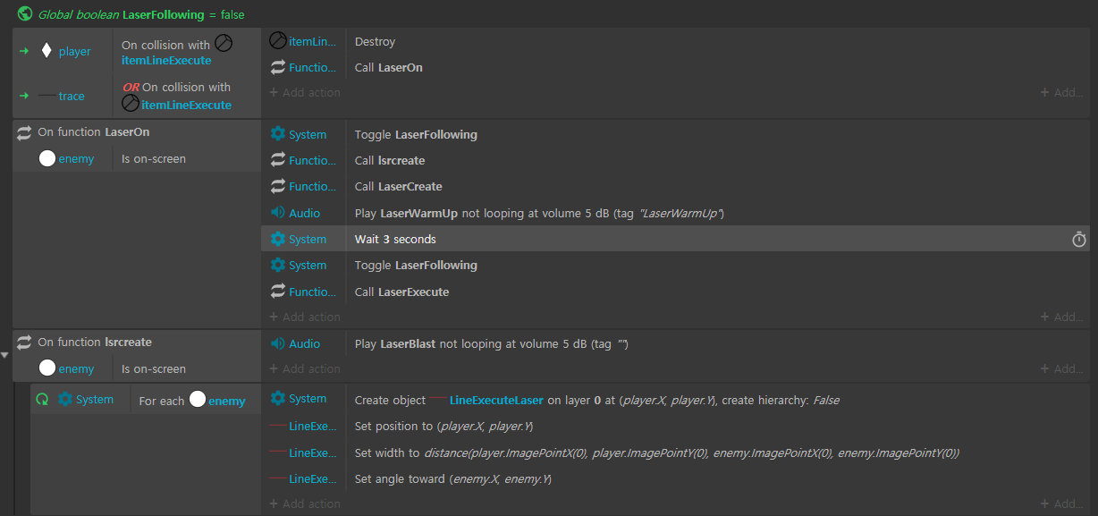Click the function icon beside Call LaserExecute
This screenshot has width=1098, height=516.
coord(278,292)
